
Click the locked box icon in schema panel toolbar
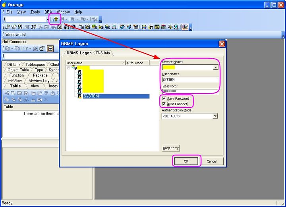pos(42,49)
